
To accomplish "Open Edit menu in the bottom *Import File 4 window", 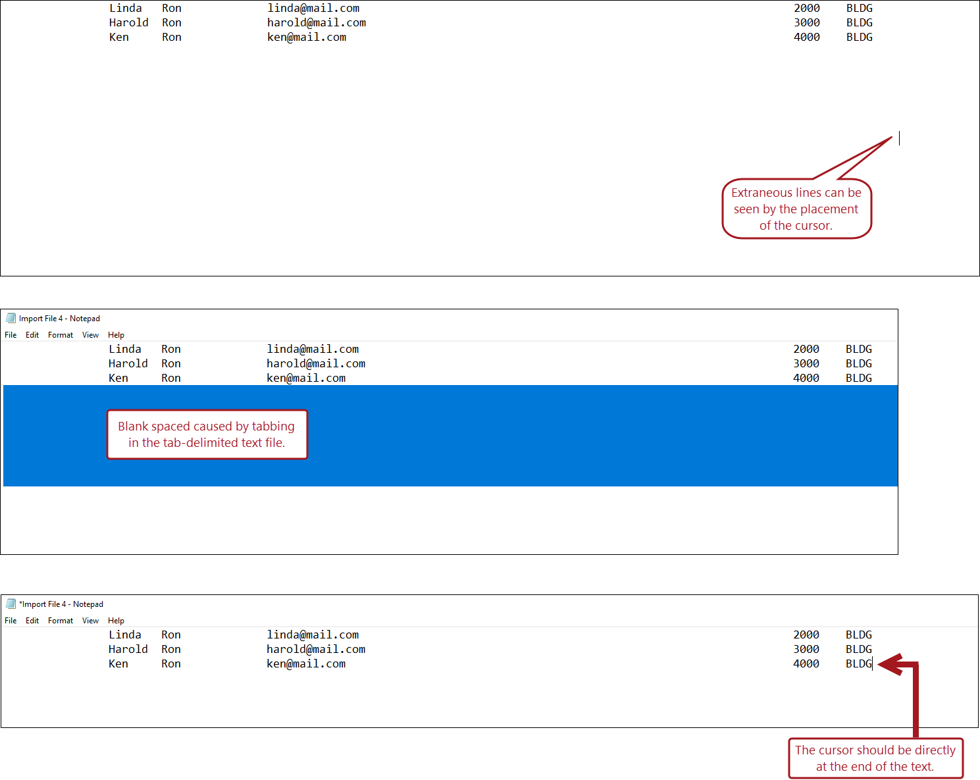I will 32,621.
